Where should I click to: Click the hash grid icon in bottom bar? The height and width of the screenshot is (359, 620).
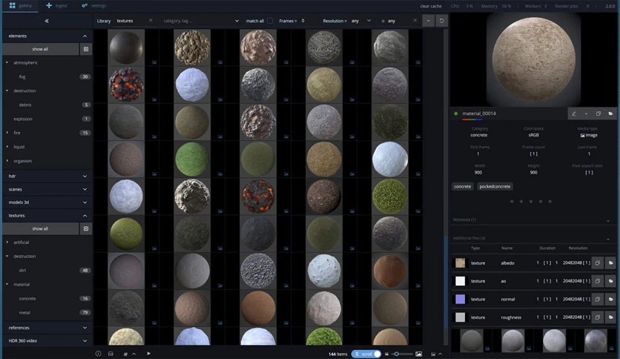click(x=125, y=354)
